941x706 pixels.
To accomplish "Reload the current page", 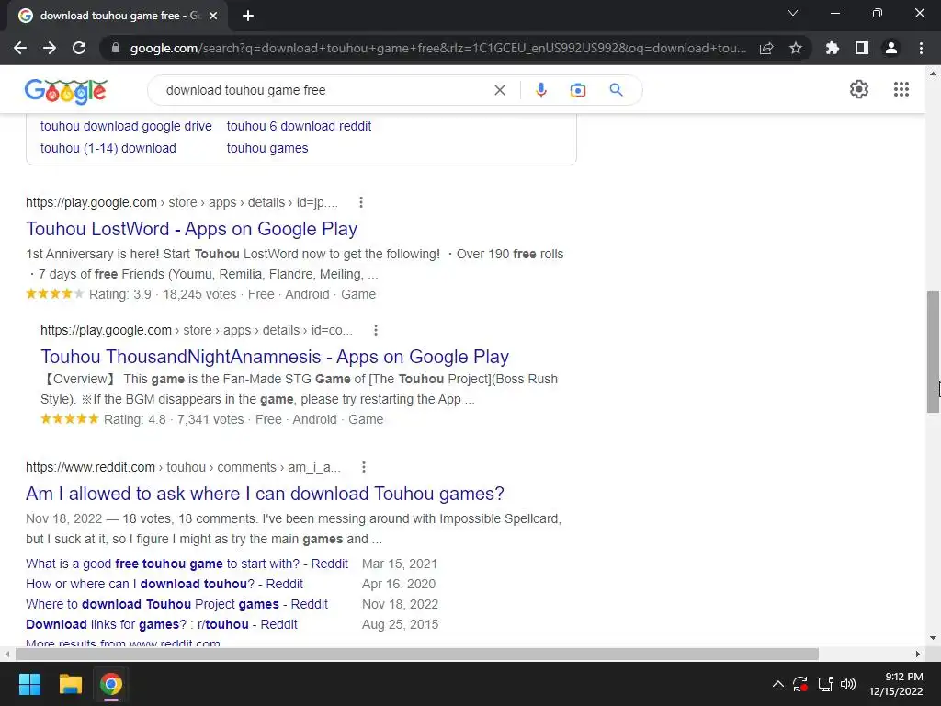I will click(79, 48).
